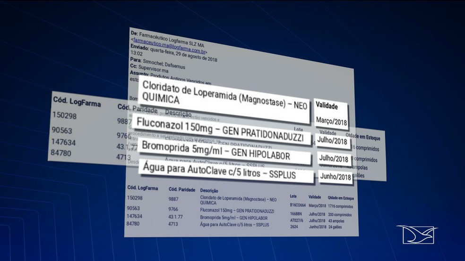Select the enlarged code '147634' in the floating panel
The height and width of the screenshot is (261, 465).
[x=63, y=142]
